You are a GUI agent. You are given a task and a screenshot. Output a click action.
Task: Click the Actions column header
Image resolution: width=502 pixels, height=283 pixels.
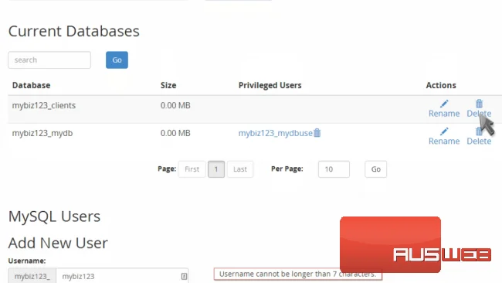441,85
